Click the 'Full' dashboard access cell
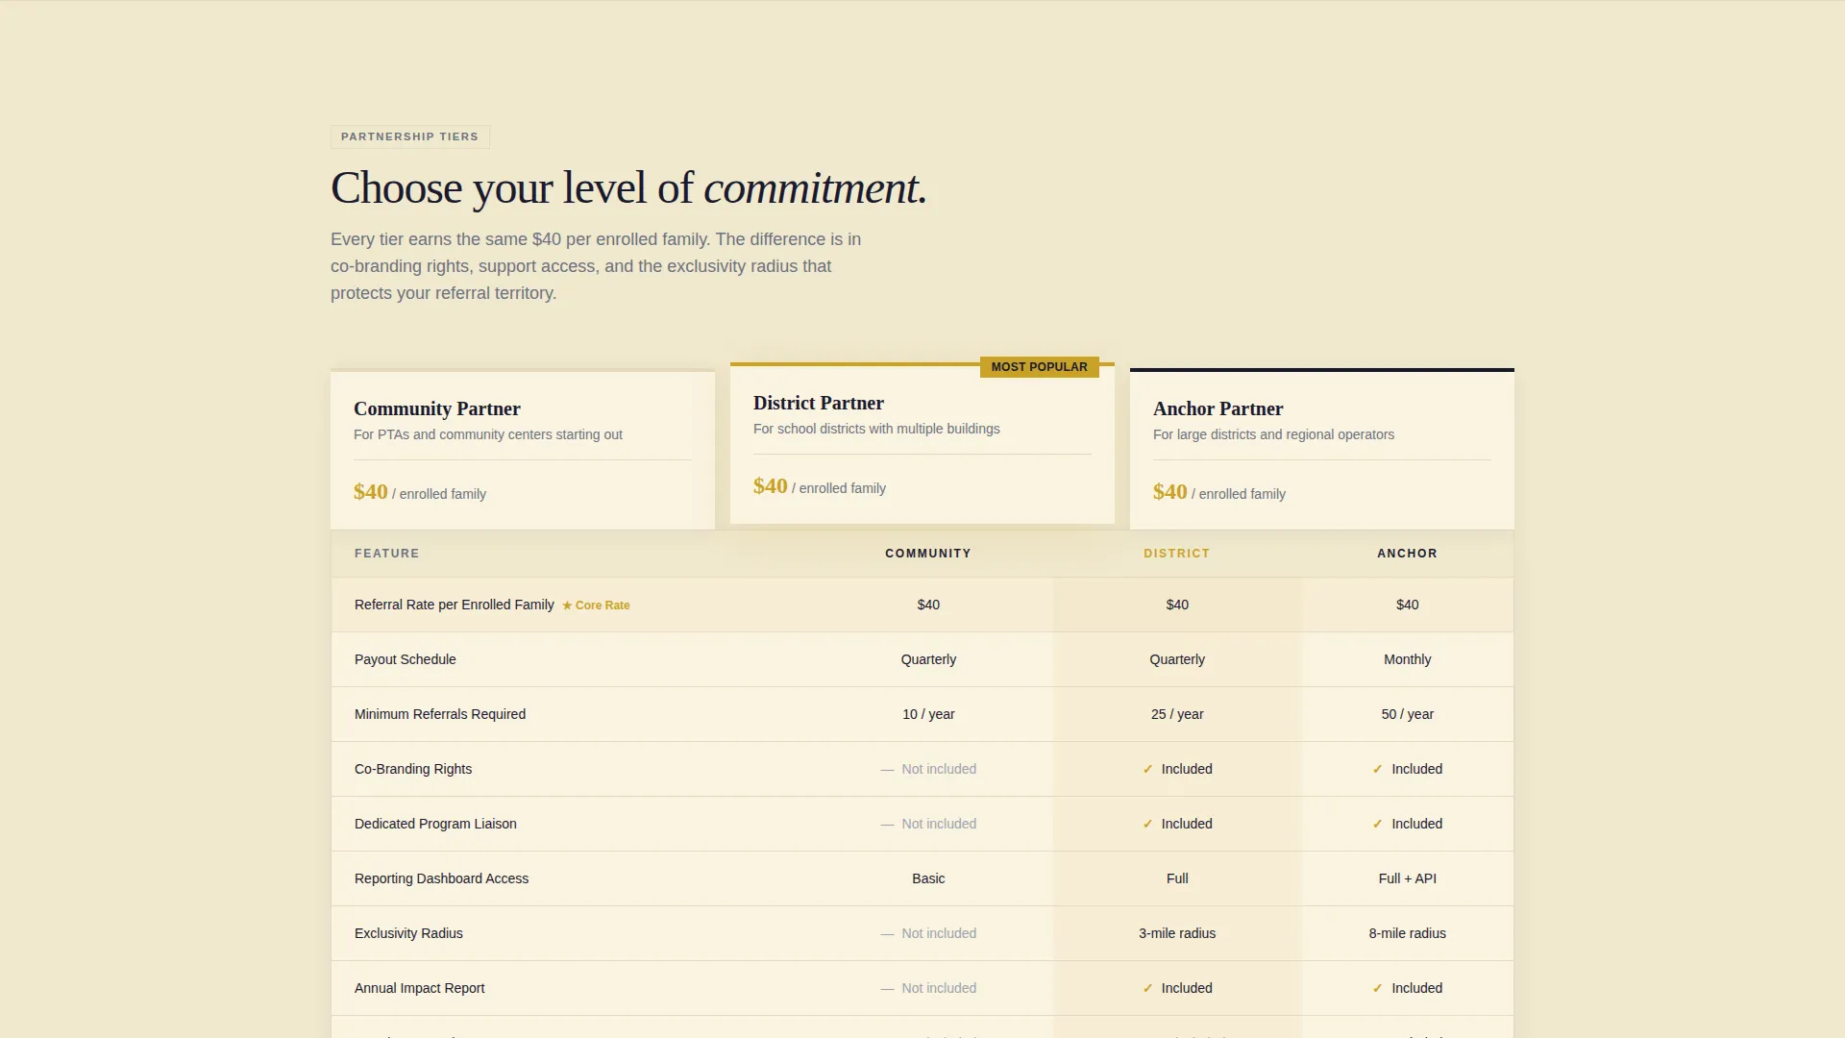Viewport: 1845px width, 1038px height. click(x=1177, y=878)
